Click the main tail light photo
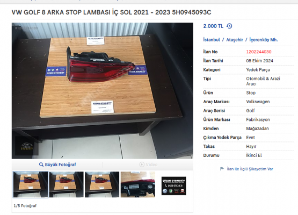The image size is (298, 215). [103, 91]
